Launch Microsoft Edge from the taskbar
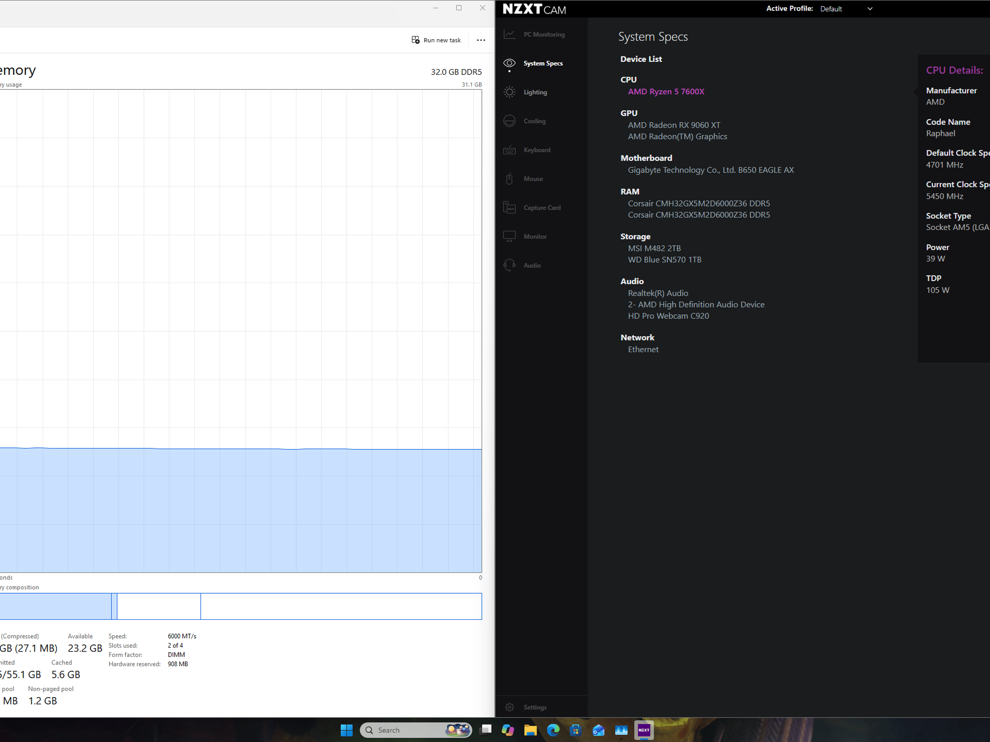The height and width of the screenshot is (742, 990). point(553,730)
